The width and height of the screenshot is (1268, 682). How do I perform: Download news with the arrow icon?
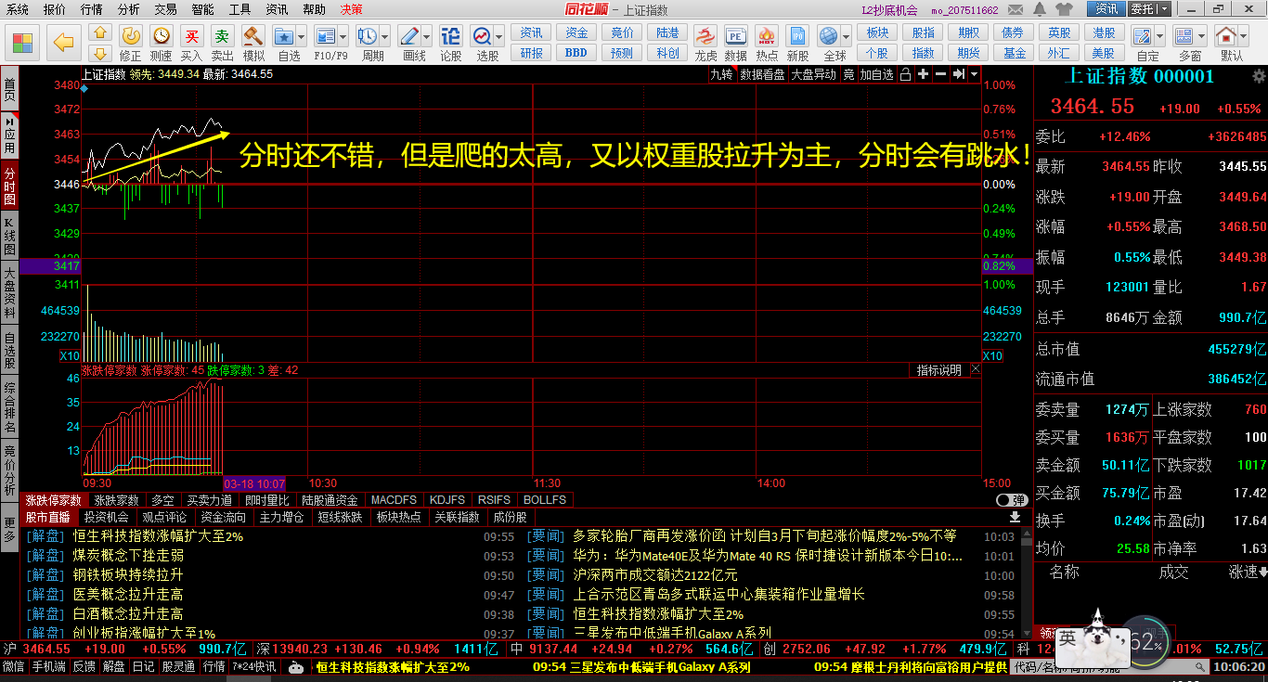coord(1015,517)
